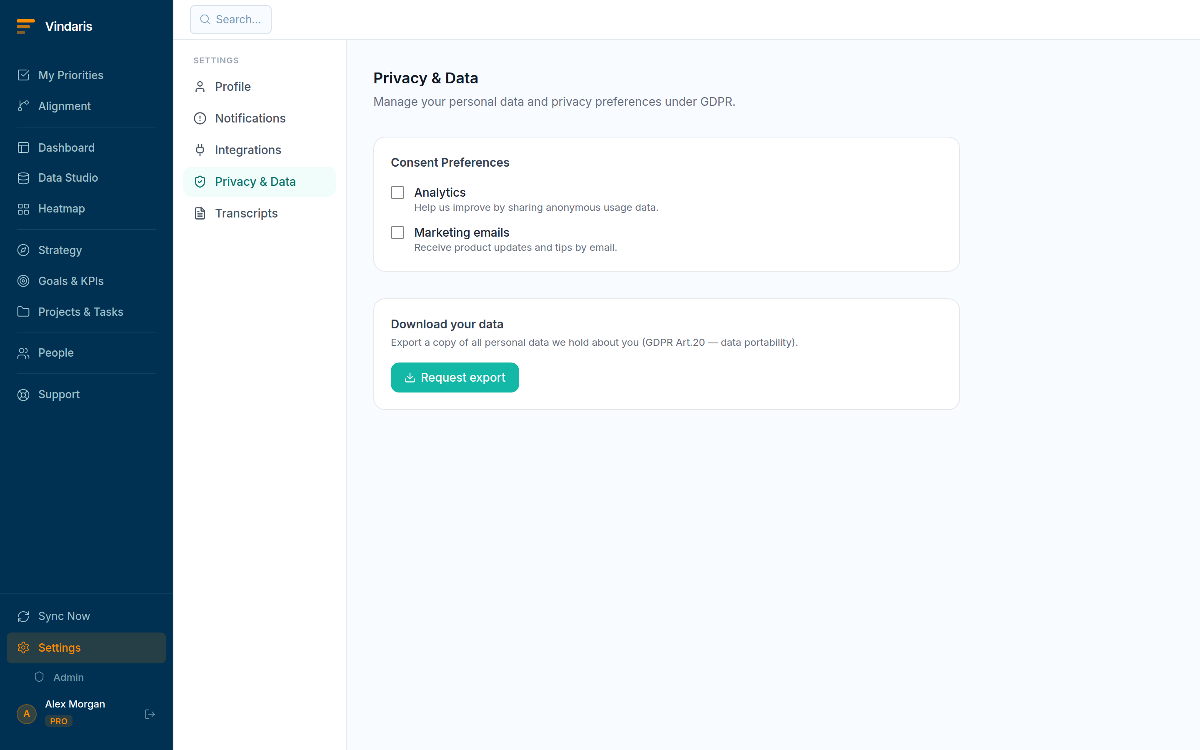Click the Strategy compass icon
Viewport: 1200px width, 750px height.
pyautogui.click(x=23, y=250)
